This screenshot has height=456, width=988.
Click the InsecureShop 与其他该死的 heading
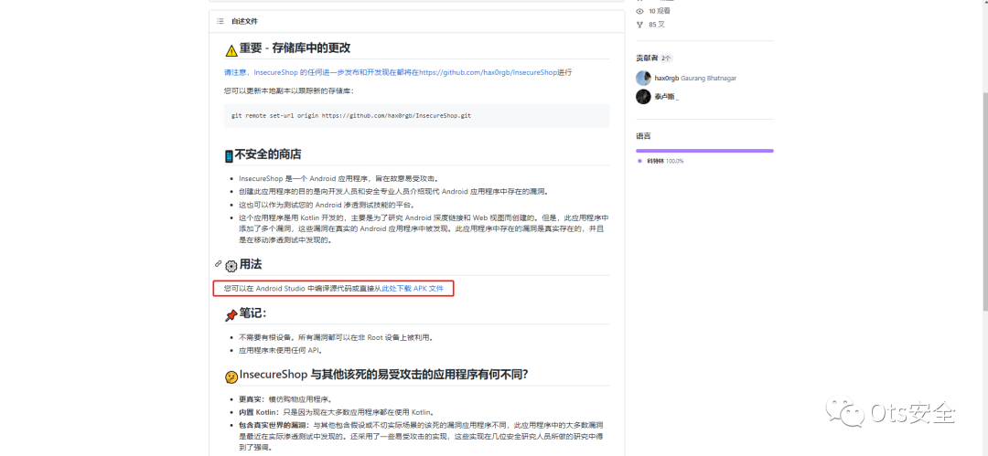point(383,375)
